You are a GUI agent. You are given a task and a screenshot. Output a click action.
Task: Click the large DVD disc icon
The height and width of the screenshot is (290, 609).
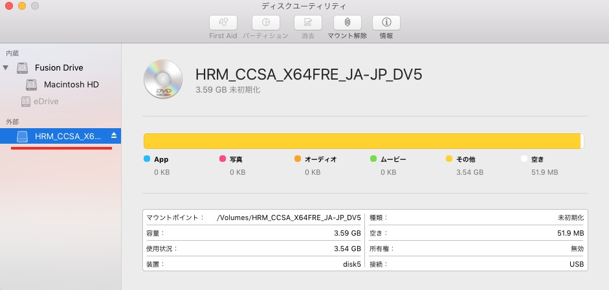[163, 79]
